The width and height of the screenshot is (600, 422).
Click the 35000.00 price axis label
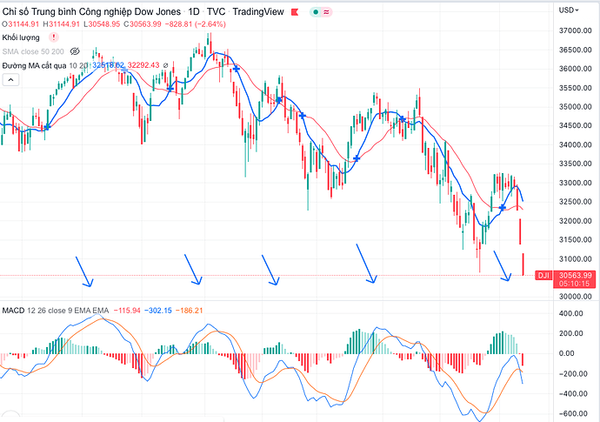click(x=575, y=106)
